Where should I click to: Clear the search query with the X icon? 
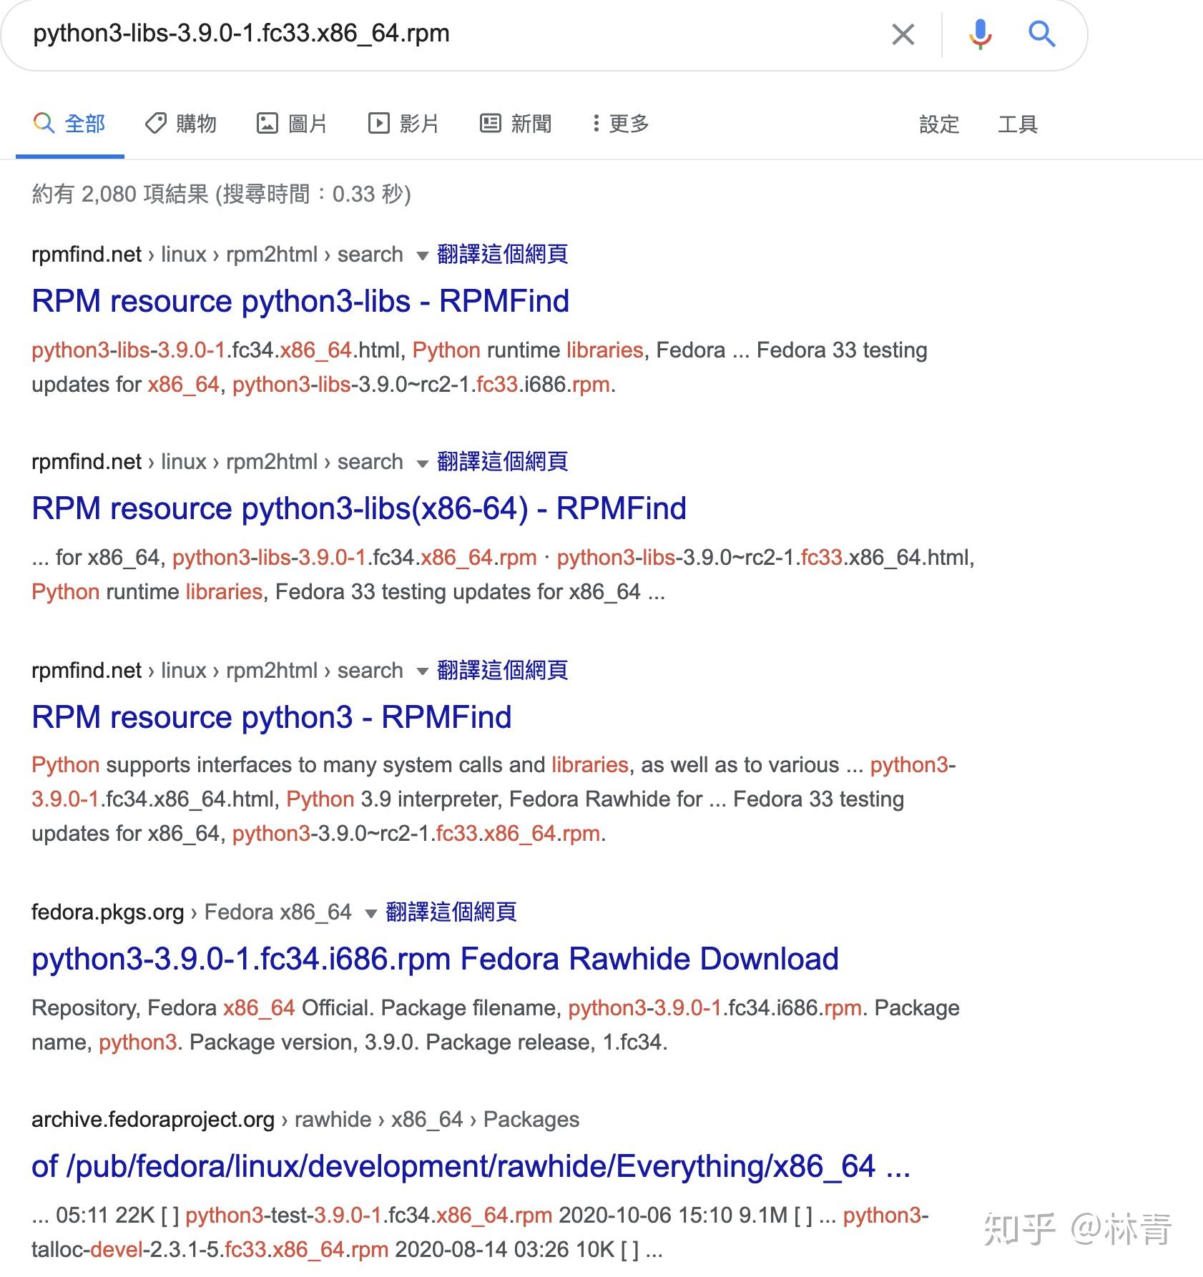pos(903,34)
